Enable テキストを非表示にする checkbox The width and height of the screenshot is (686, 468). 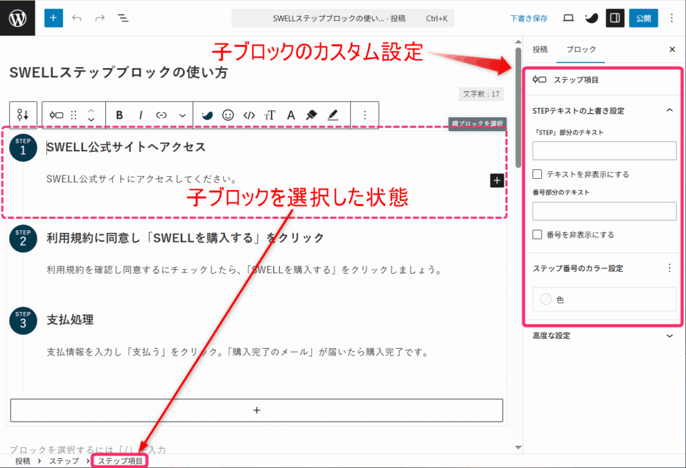pos(537,174)
